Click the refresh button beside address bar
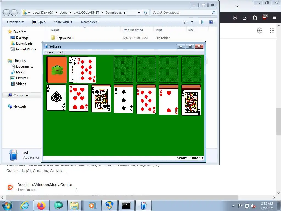281x211 pixels. pyautogui.click(x=145, y=13)
